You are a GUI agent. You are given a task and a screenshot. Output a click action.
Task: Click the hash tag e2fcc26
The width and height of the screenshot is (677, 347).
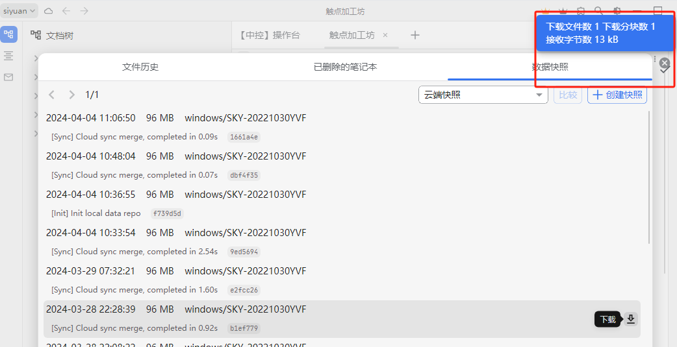click(244, 290)
